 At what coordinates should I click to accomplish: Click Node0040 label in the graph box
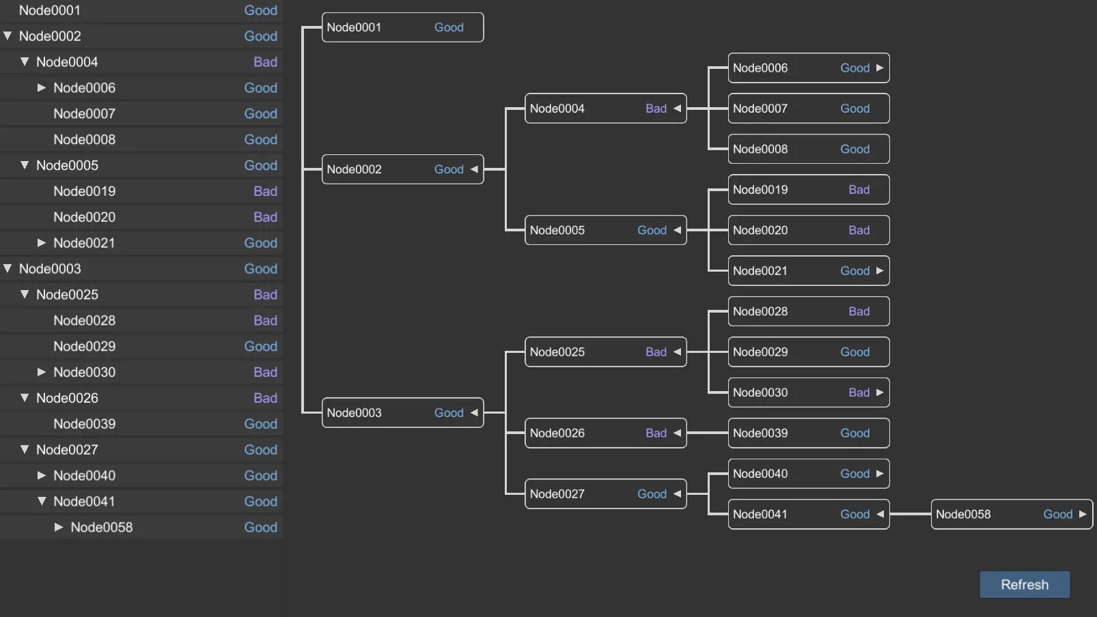point(760,474)
